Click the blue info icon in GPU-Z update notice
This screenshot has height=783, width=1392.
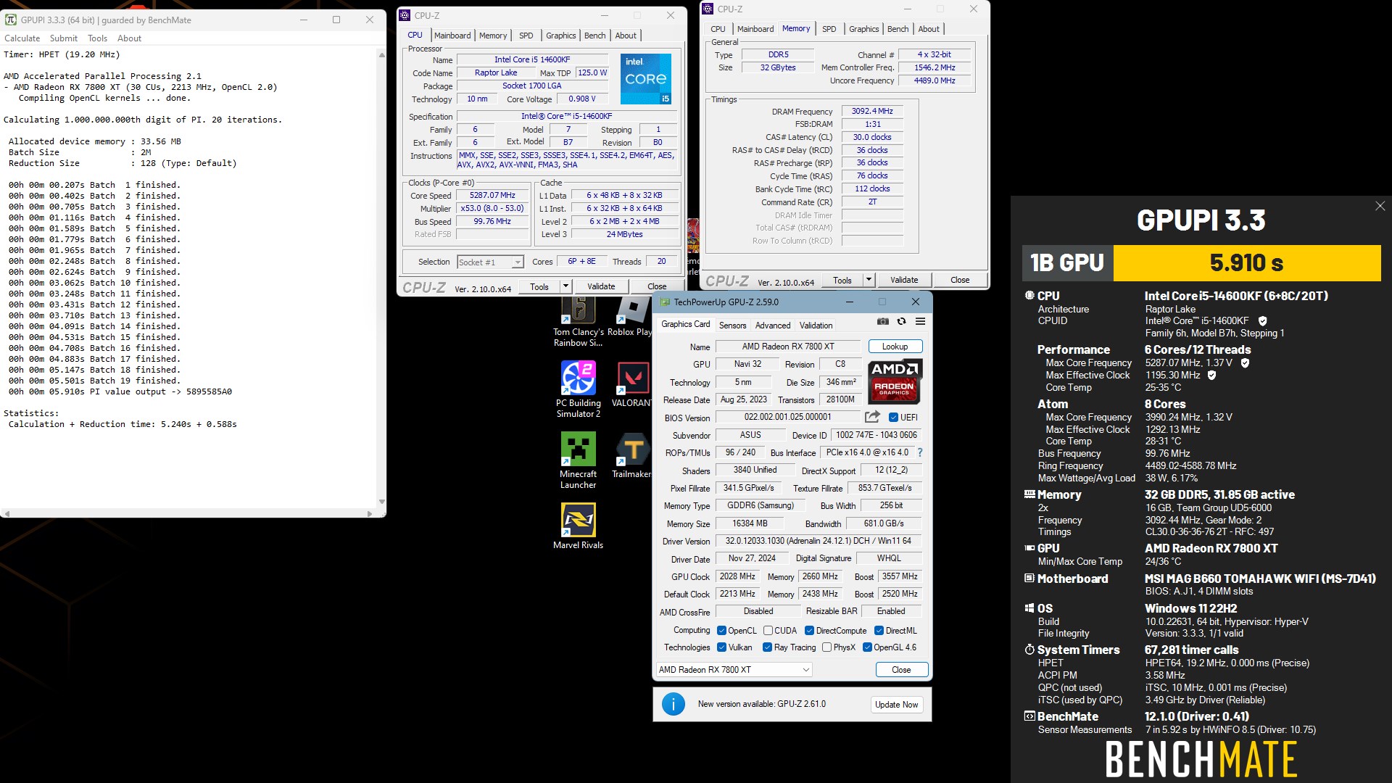[674, 704]
